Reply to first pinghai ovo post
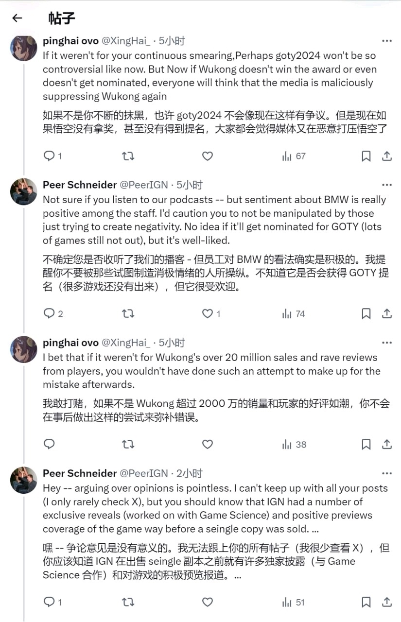Viewport: 401px width, 622px height. point(50,156)
